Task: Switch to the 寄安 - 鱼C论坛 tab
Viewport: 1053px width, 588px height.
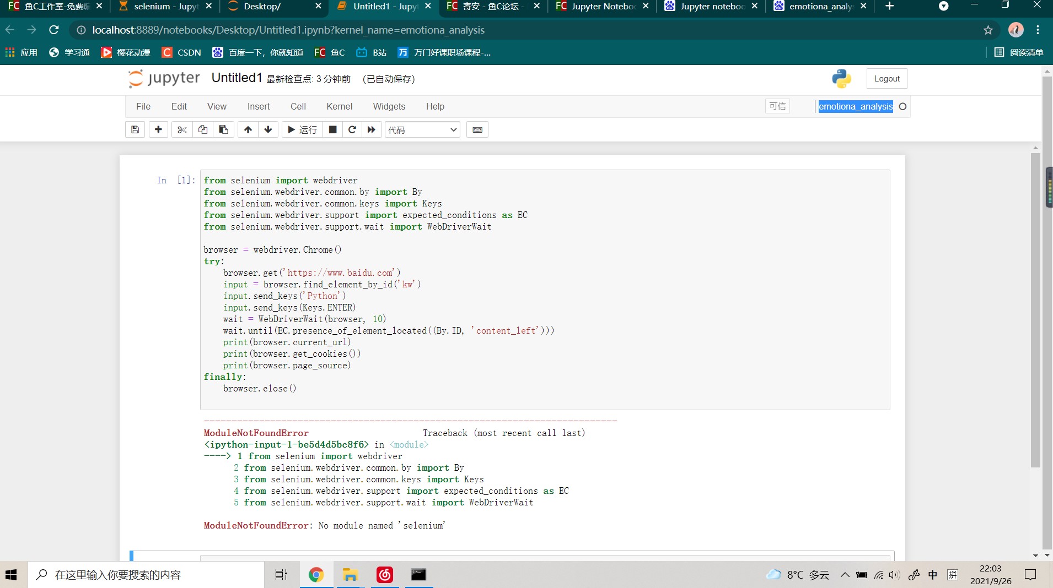Action: coord(492,7)
